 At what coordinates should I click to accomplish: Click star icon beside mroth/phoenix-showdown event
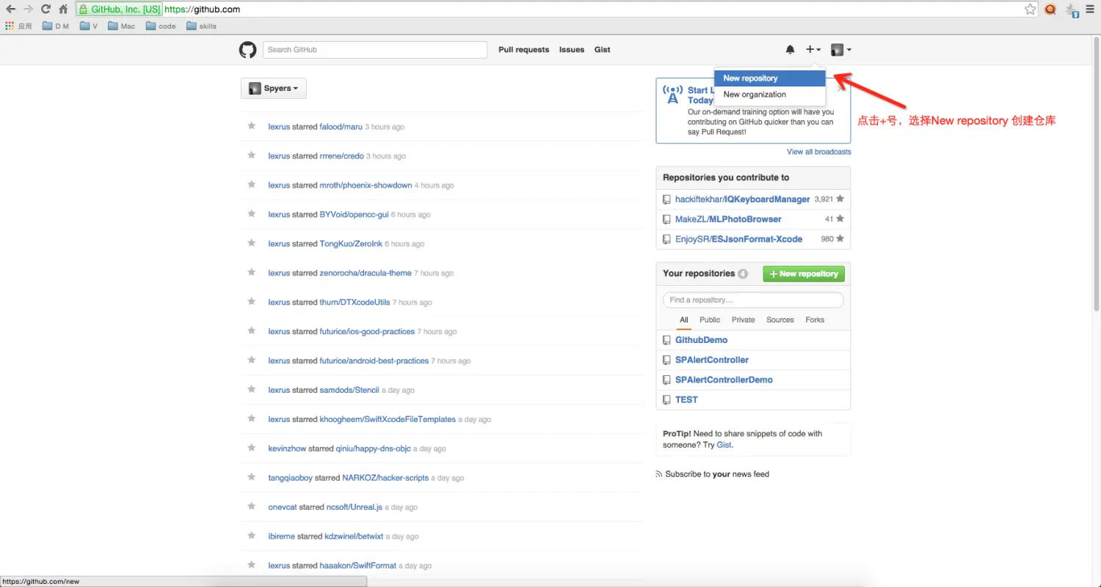[x=252, y=185]
